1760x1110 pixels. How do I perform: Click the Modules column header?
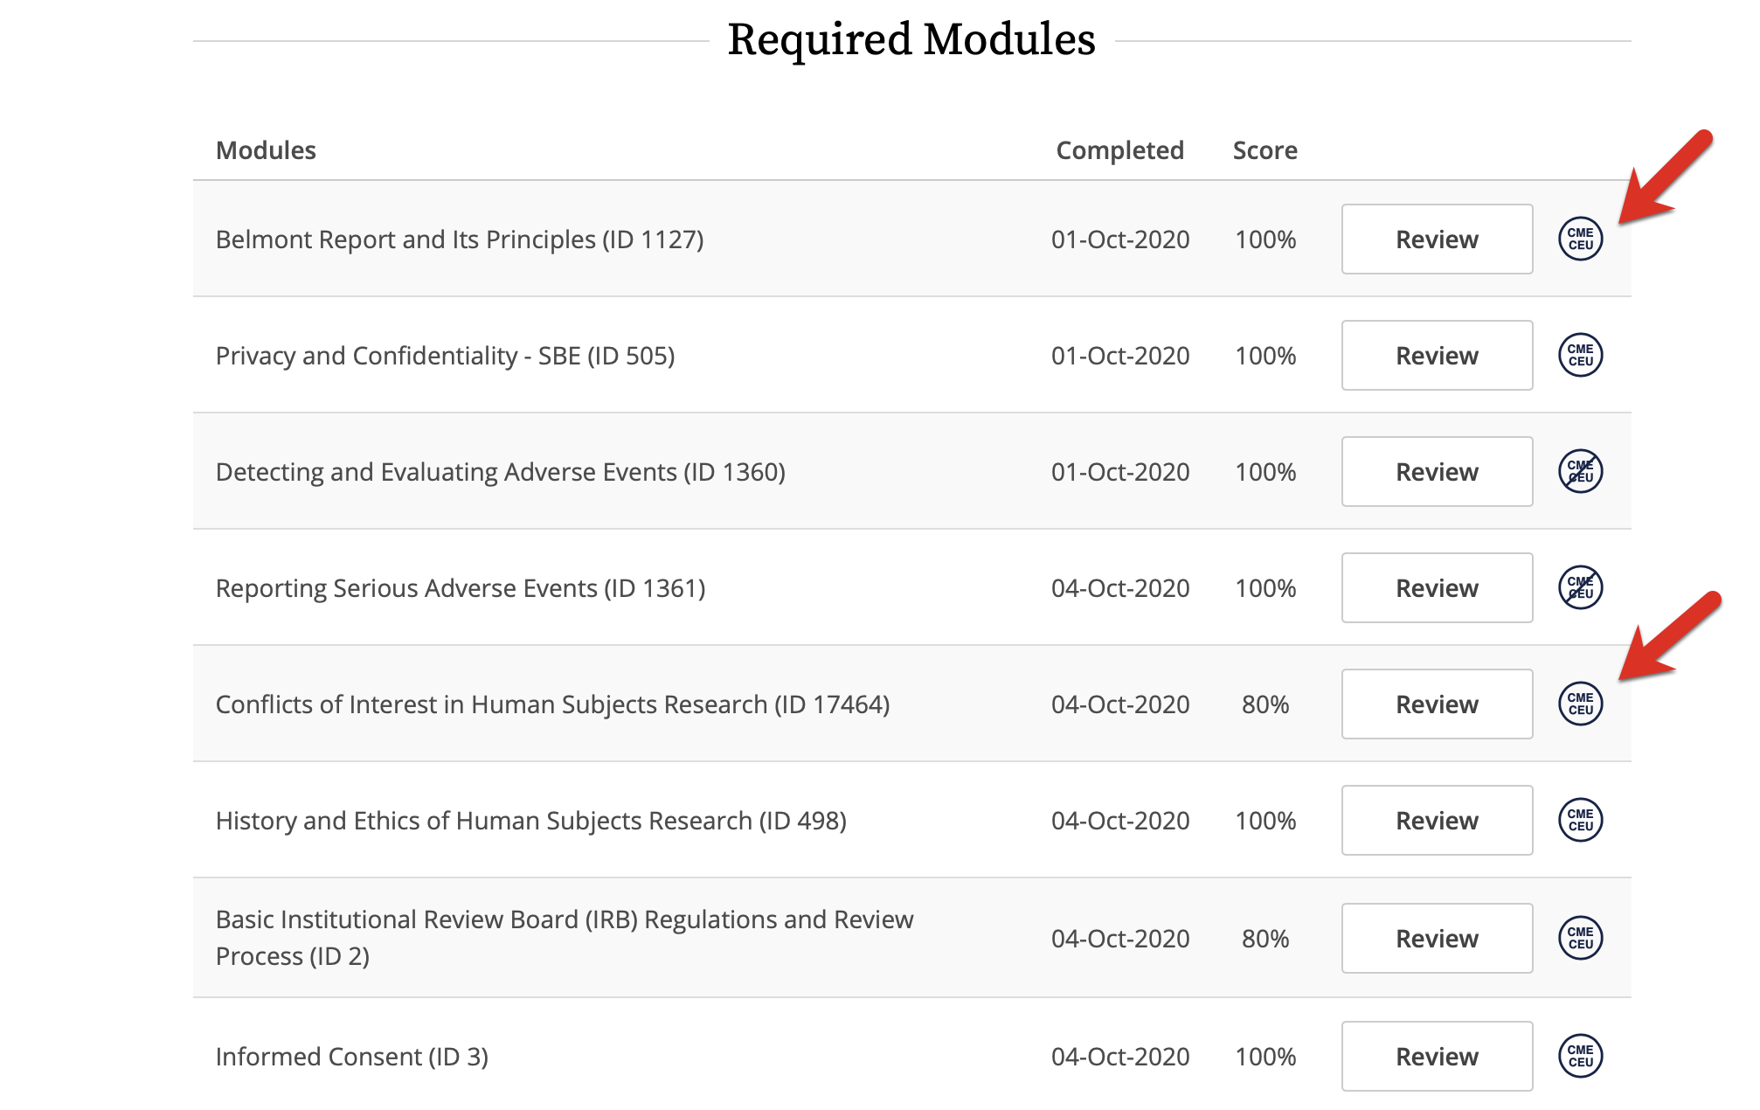click(266, 150)
